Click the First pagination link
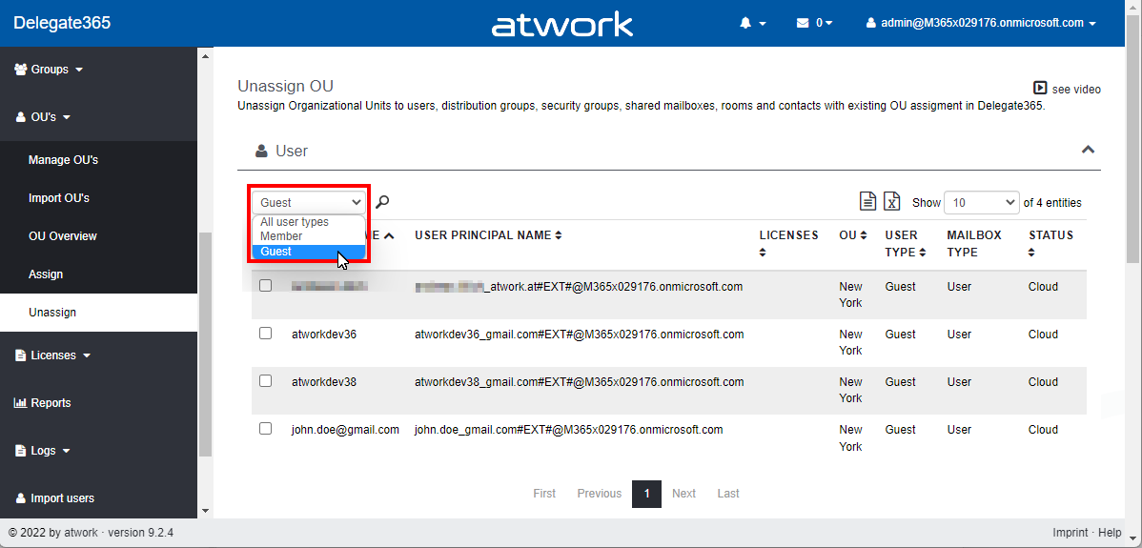The width and height of the screenshot is (1142, 548). (544, 494)
